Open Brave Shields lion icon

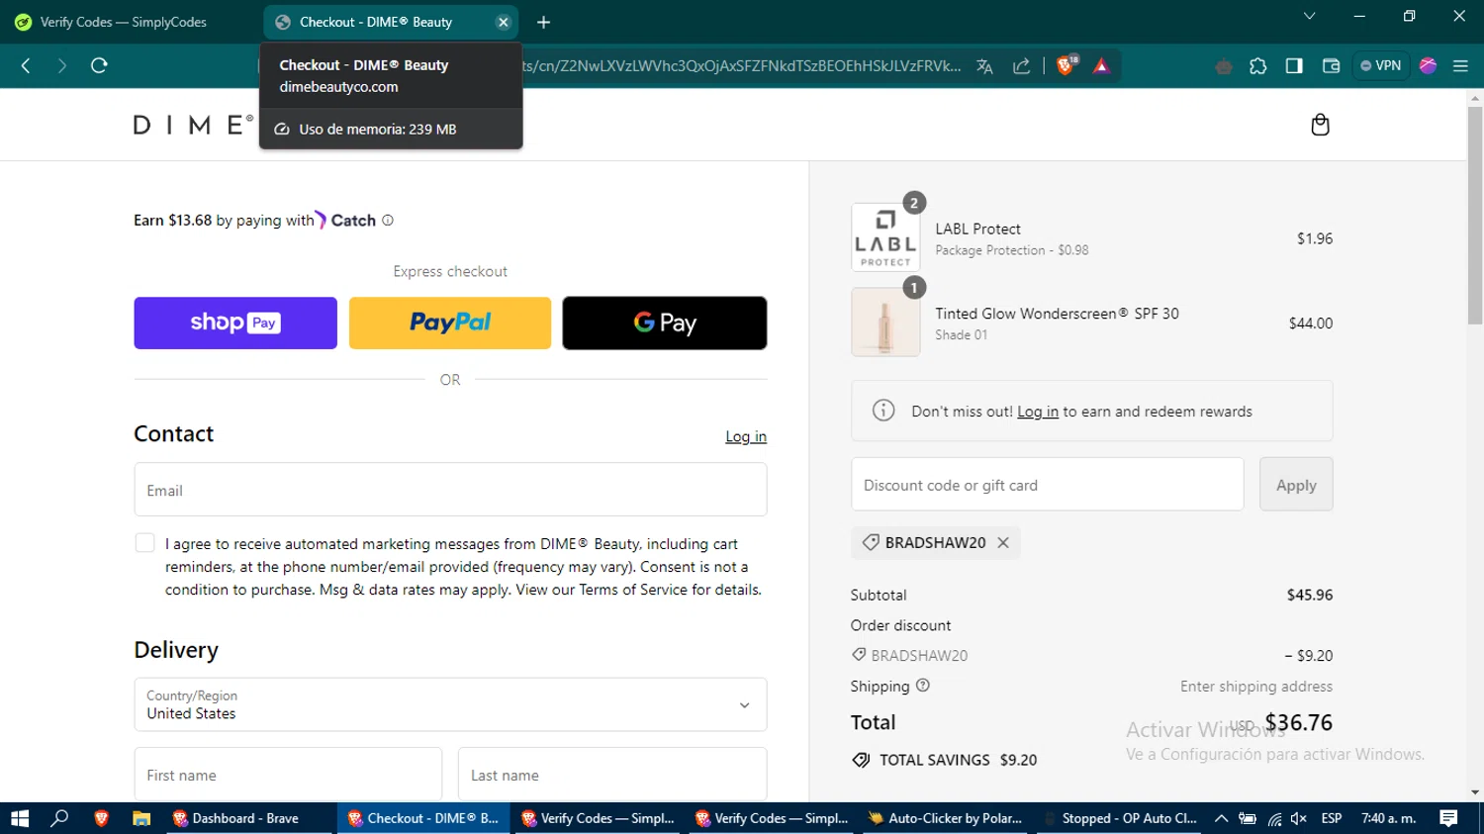click(1067, 66)
